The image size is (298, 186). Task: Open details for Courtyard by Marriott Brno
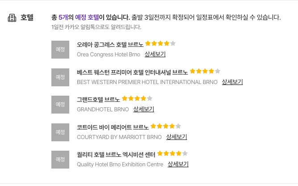176,137
